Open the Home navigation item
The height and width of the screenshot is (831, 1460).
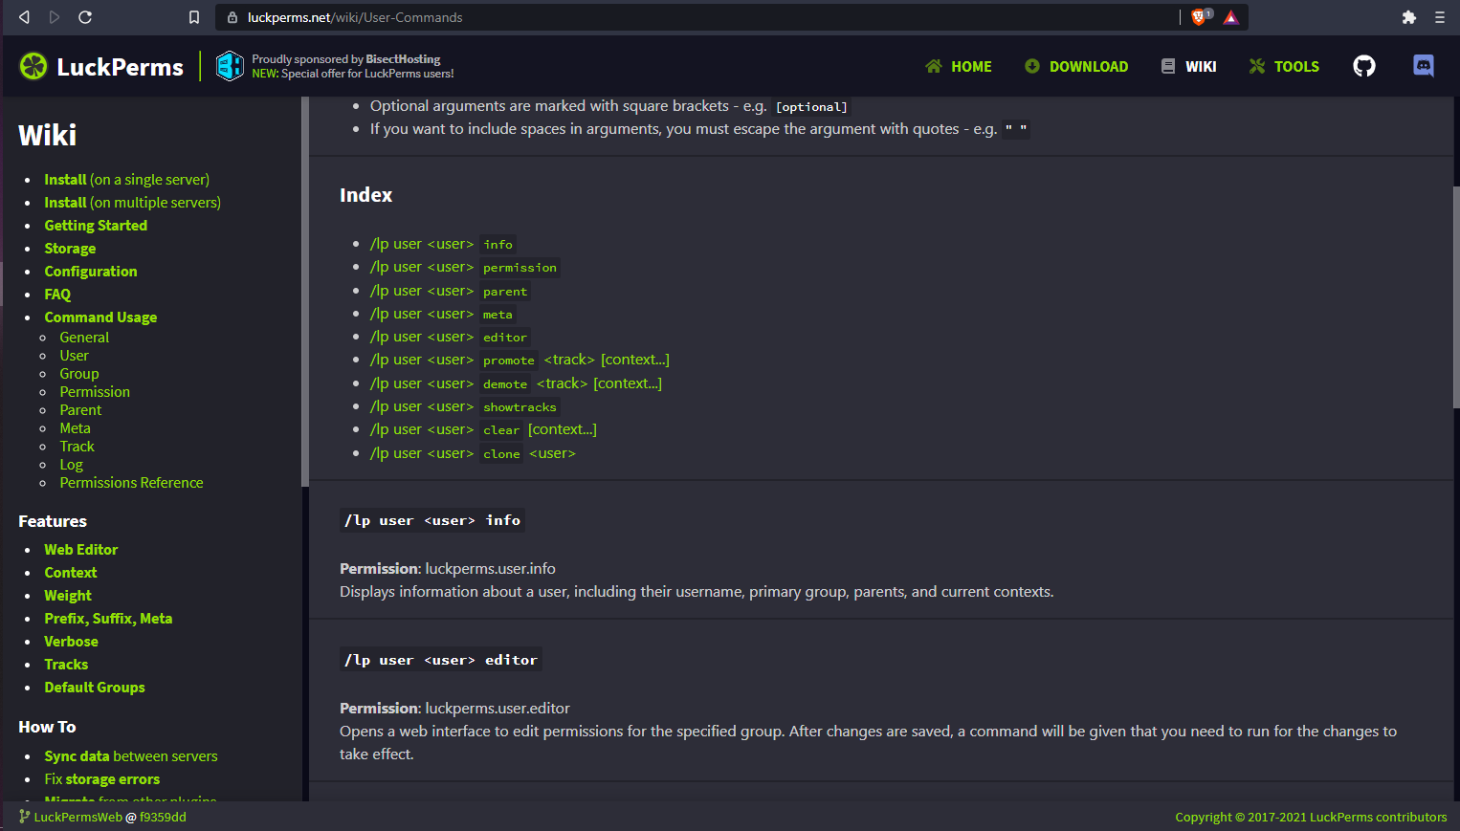[x=959, y=67]
